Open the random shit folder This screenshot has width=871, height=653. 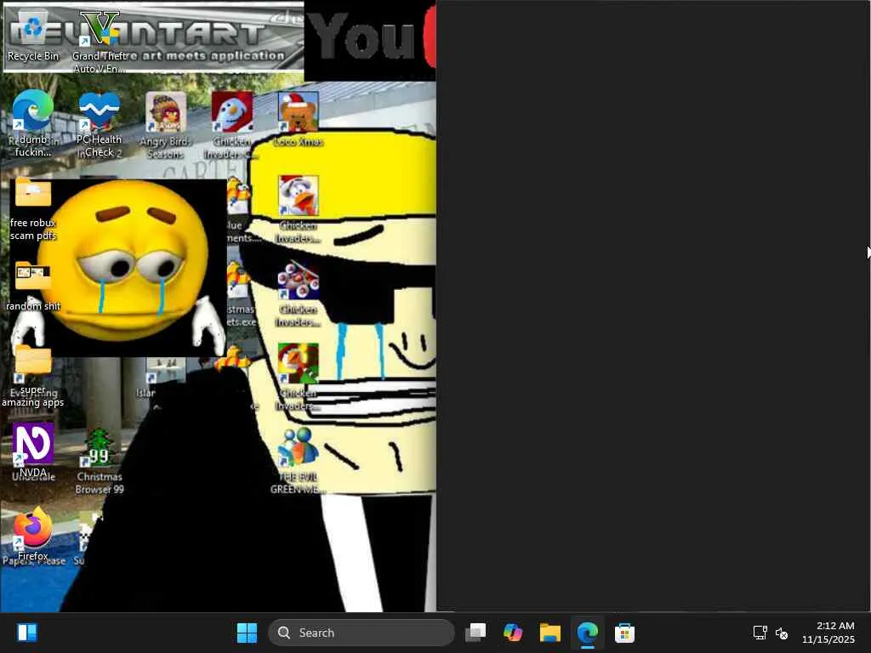coord(33,287)
